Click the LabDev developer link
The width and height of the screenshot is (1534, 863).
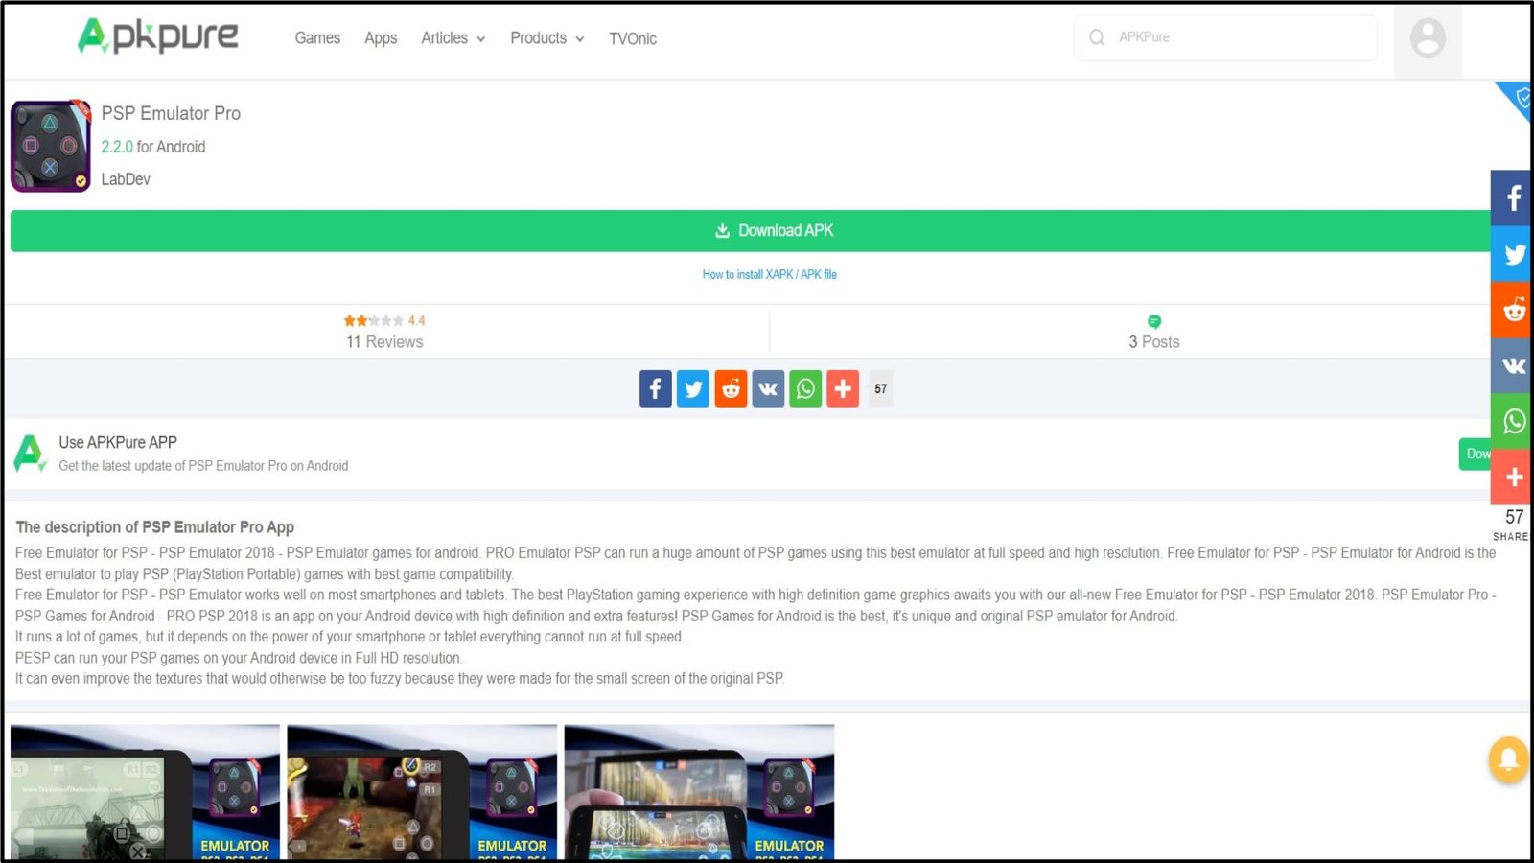click(x=126, y=179)
